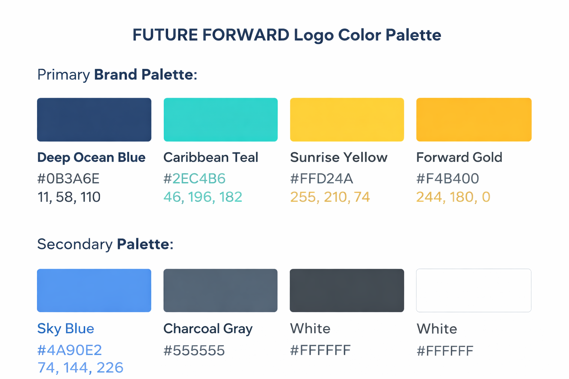Choose the Forward Gold color swatch
The height and width of the screenshot is (379, 569).
click(x=474, y=120)
